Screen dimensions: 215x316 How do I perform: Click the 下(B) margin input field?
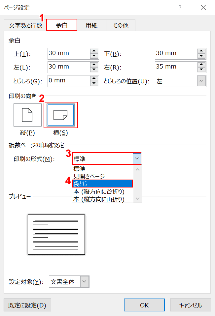pos(176,53)
